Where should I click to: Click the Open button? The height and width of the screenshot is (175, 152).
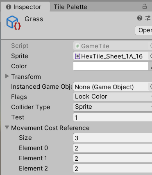[144, 30]
